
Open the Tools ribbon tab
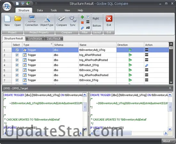54,11
